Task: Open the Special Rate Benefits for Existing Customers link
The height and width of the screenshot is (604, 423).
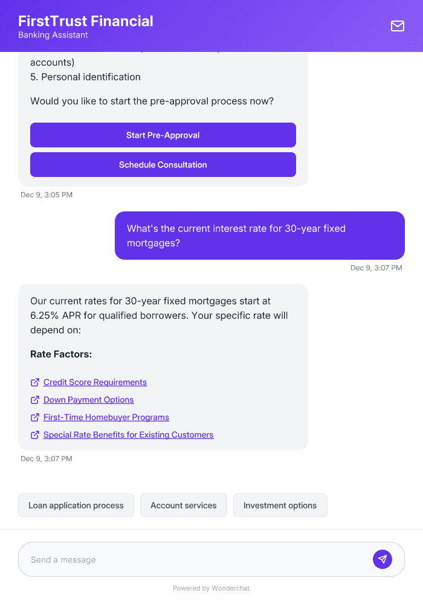Action: tap(128, 435)
